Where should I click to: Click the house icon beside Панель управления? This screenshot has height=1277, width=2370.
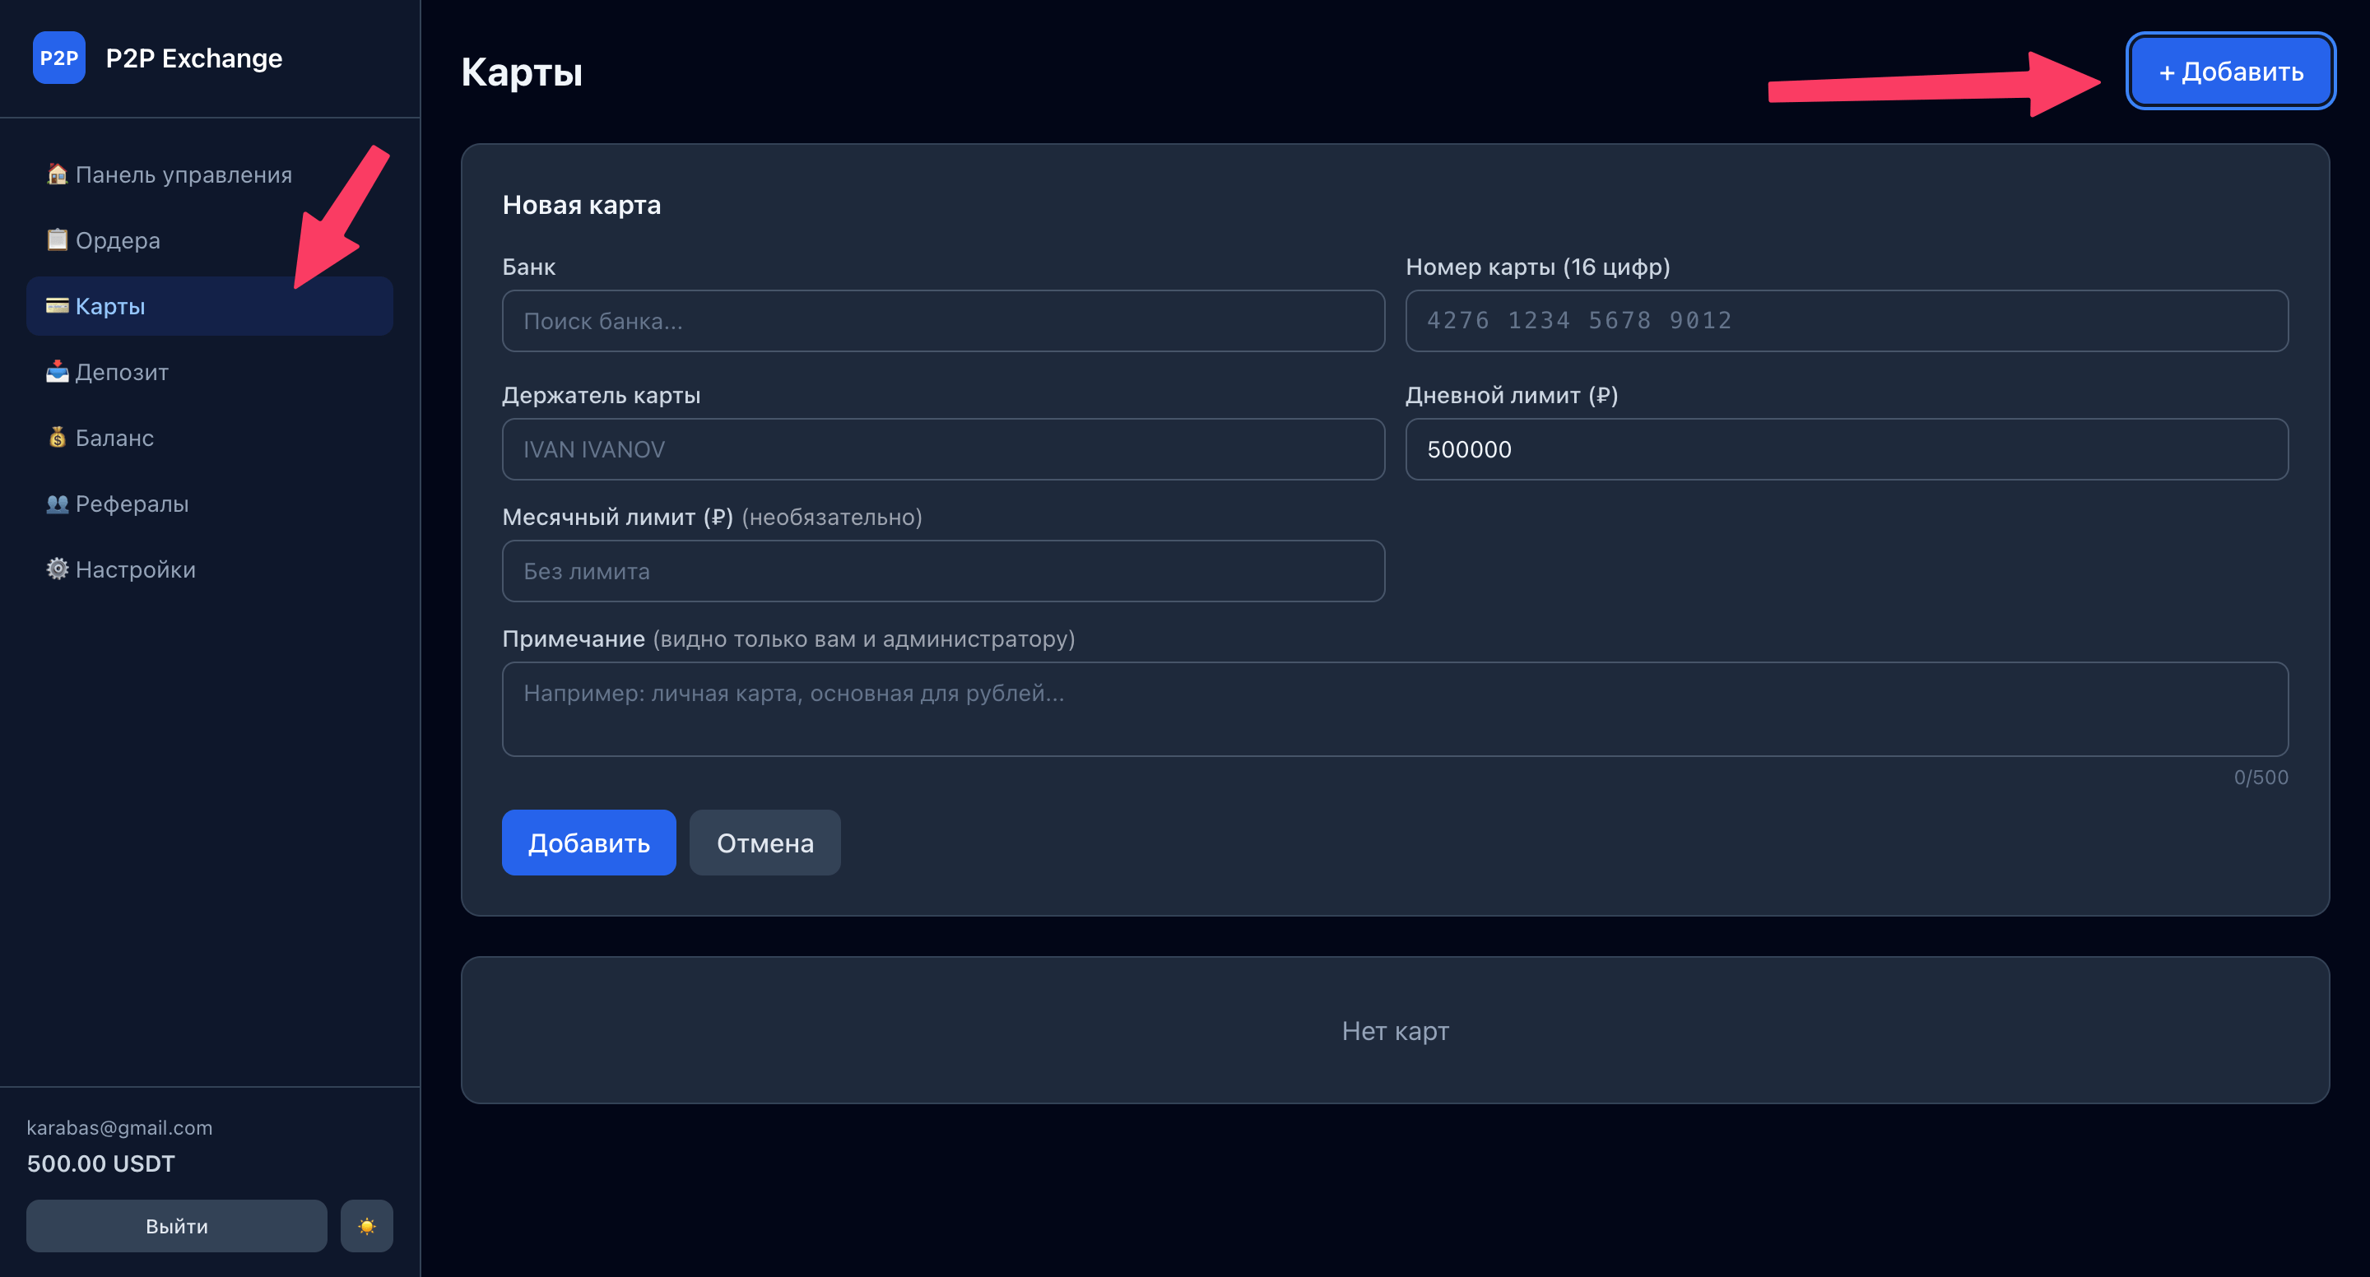tap(57, 174)
